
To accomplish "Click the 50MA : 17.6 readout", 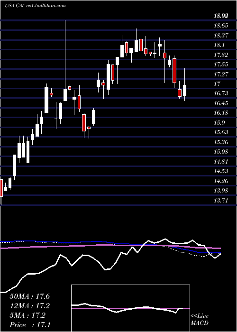I will coord(29,296).
